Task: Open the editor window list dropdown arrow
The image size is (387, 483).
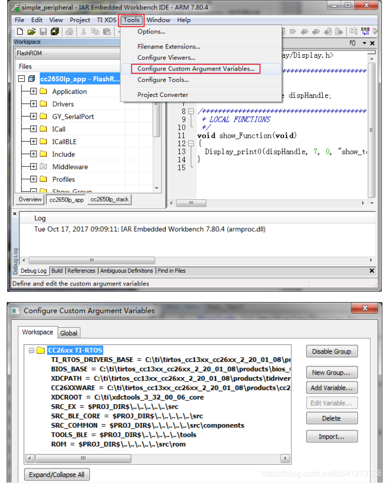Action: click(x=364, y=43)
